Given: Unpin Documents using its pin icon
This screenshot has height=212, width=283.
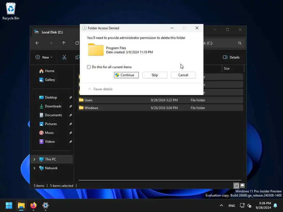Looking at the screenshot, I should coord(70,115).
